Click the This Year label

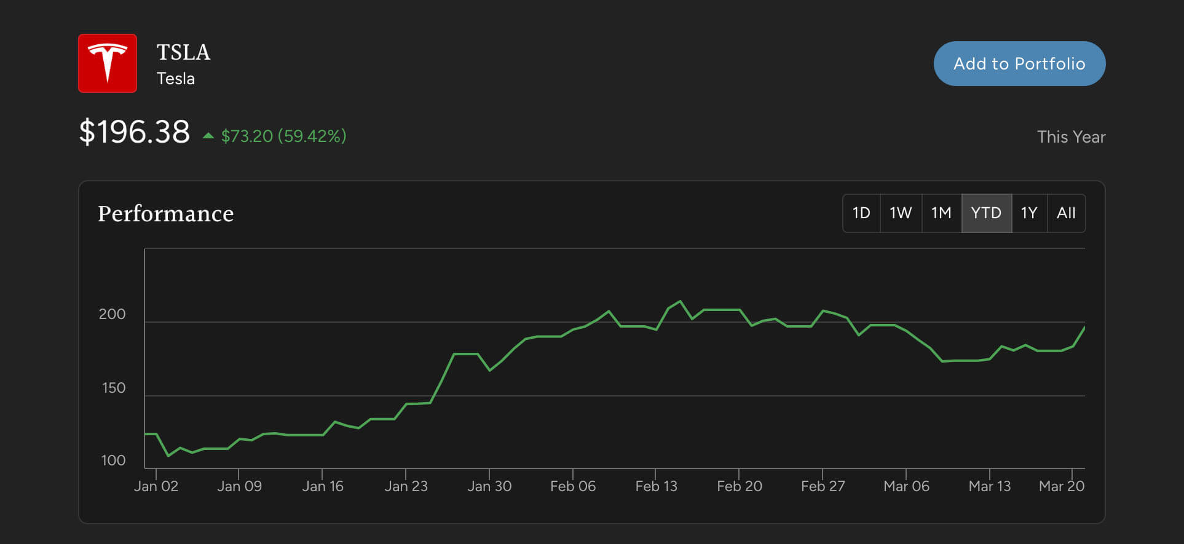(1071, 136)
